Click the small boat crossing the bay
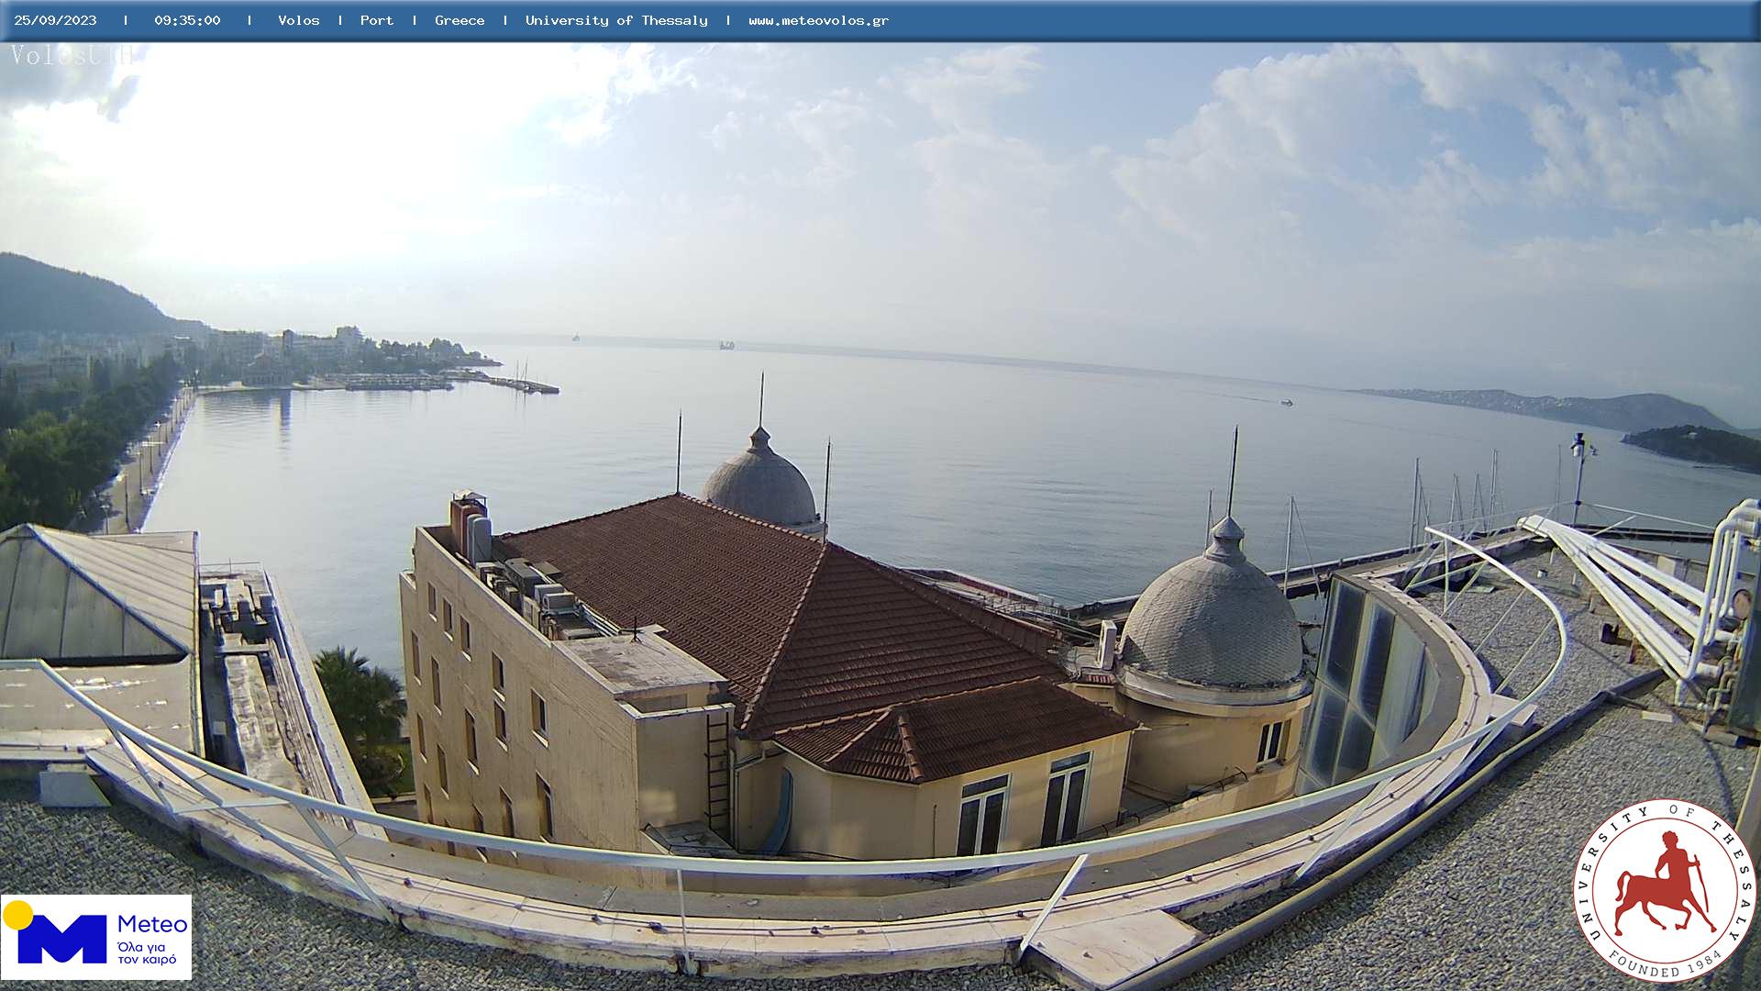This screenshot has width=1761, height=991. point(1287,402)
